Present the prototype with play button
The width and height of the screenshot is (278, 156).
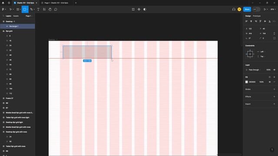265,10
